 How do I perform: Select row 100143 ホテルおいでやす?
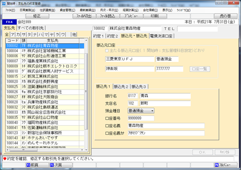[x=45, y=138]
